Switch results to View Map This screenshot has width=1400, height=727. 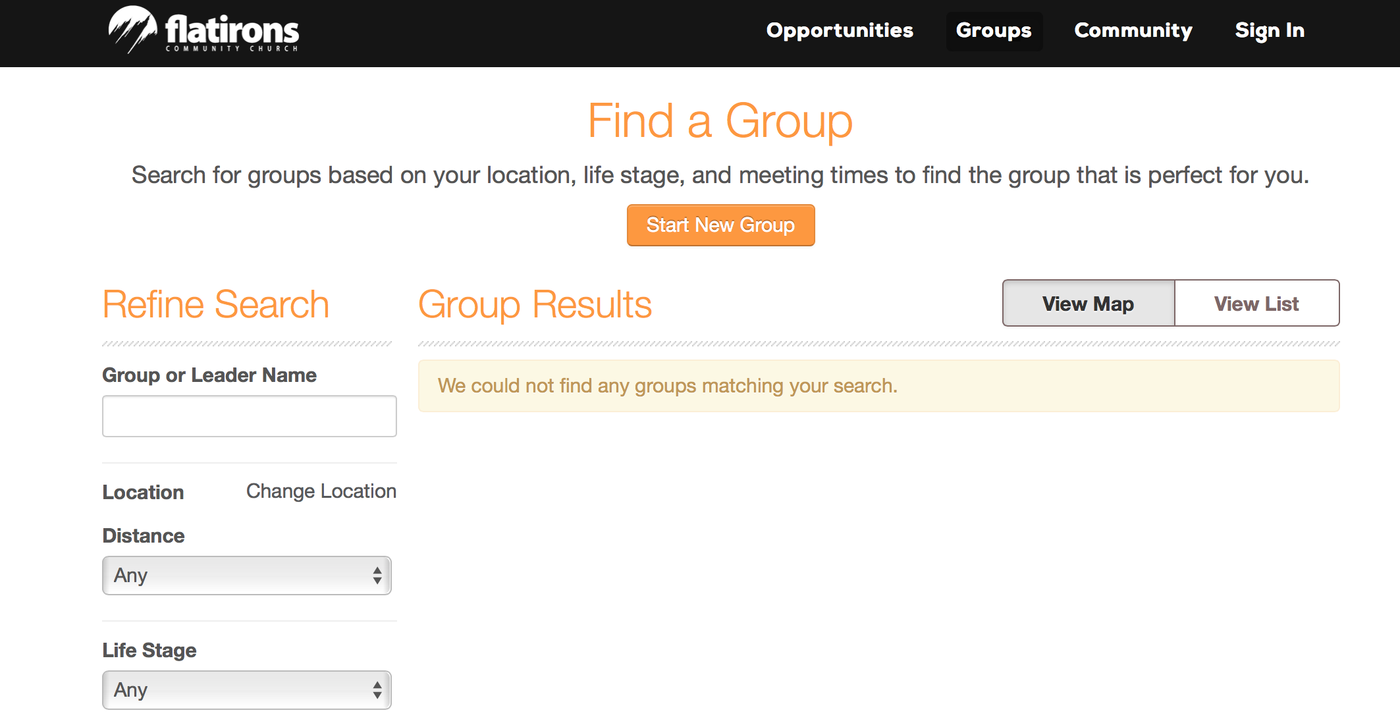[x=1088, y=304]
